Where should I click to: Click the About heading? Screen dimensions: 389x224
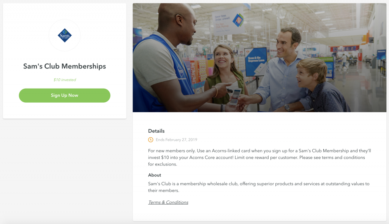coord(155,175)
